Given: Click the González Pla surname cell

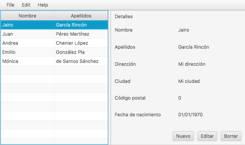Looking at the screenshot, I should point(81,52).
